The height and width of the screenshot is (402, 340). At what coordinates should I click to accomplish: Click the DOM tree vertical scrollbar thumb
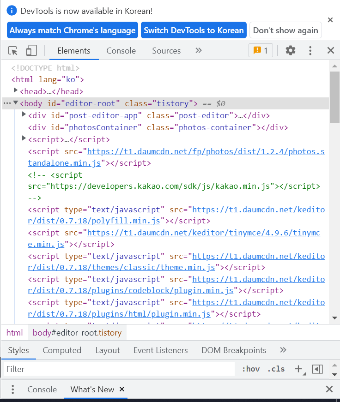(334, 97)
